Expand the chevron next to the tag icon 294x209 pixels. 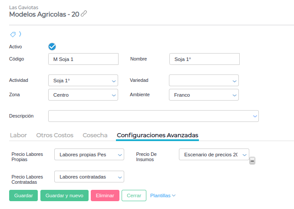[20, 34]
